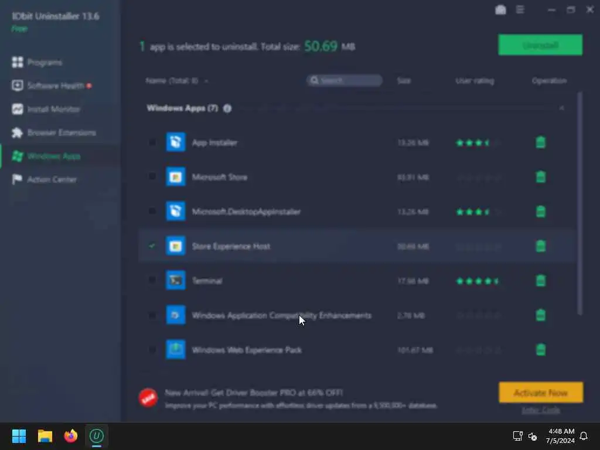Screen dimensions: 600x450
Task: Open taskbar notifications bell
Action: click(584, 436)
